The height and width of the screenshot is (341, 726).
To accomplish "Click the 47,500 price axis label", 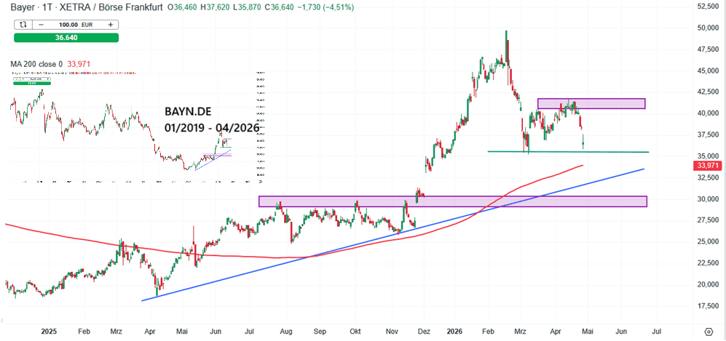I will click(708, 49).
